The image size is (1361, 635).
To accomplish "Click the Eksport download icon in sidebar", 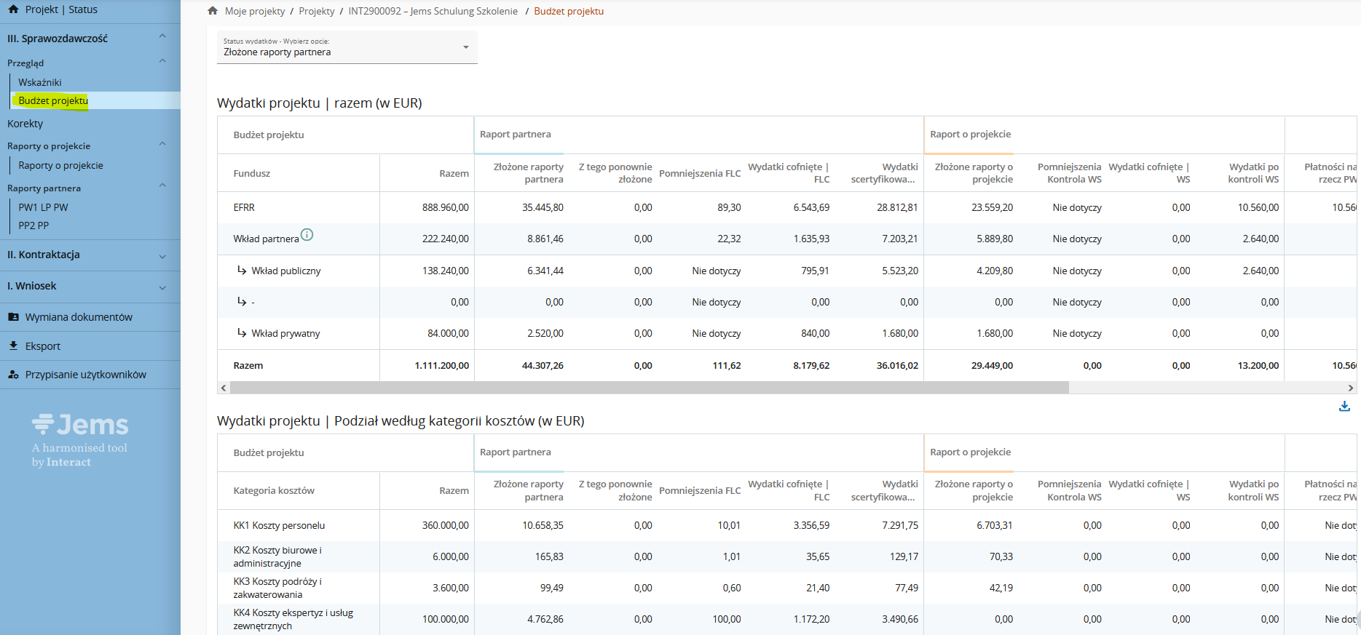I will (13, 346).
